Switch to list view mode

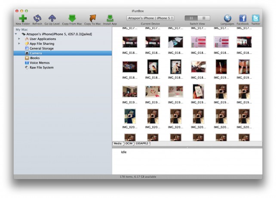pos(203,18)
